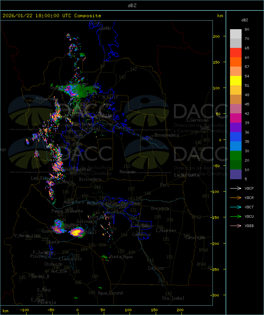
Task: Click the dBZ title at the top
Action: (132, 5)
